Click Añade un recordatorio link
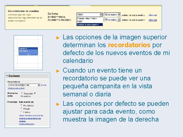Screen dimensions: 183x137 coord(16,88)
